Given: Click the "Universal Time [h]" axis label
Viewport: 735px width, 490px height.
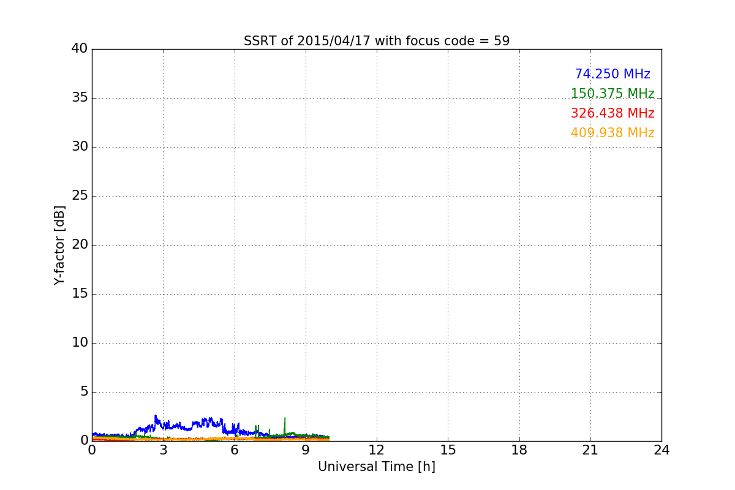Looking at the screenshot, I should point(377,467).
